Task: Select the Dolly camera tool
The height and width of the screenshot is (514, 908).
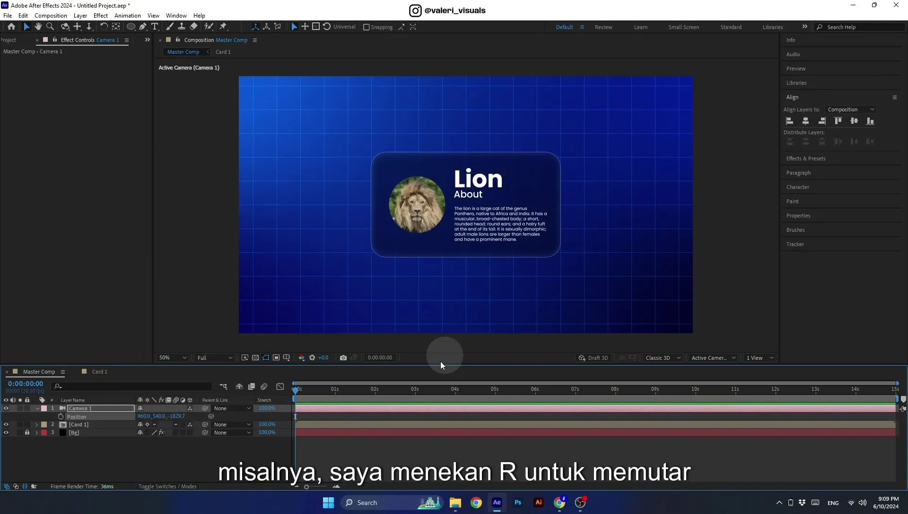Action: point(89,27)
